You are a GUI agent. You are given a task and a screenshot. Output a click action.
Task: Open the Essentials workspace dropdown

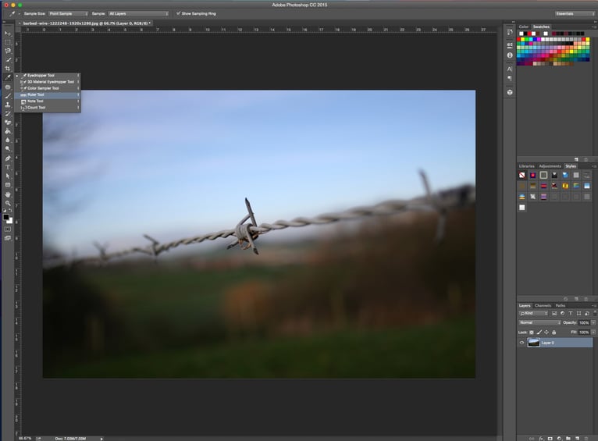point(575,14)
